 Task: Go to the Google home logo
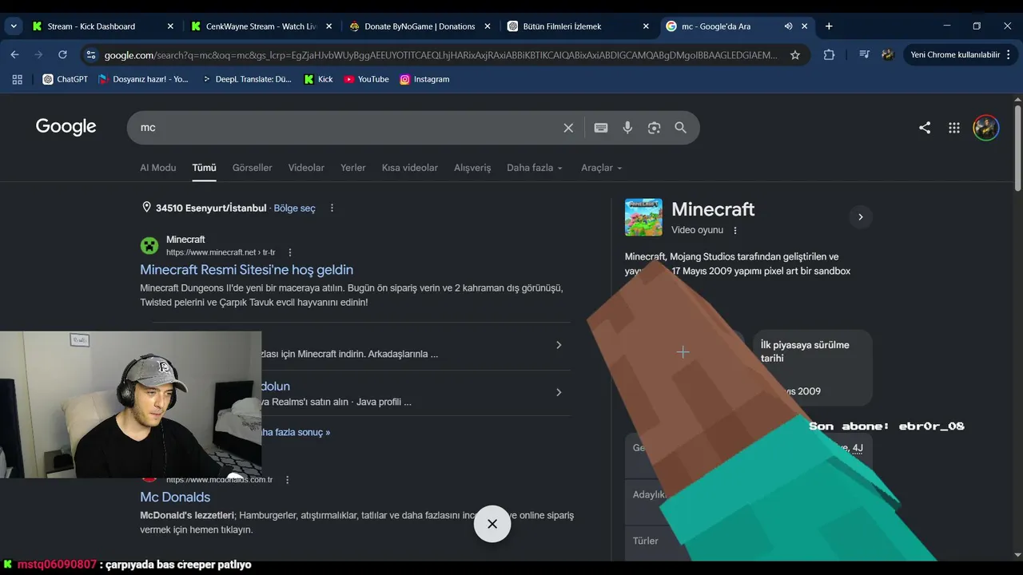(66, 127)
